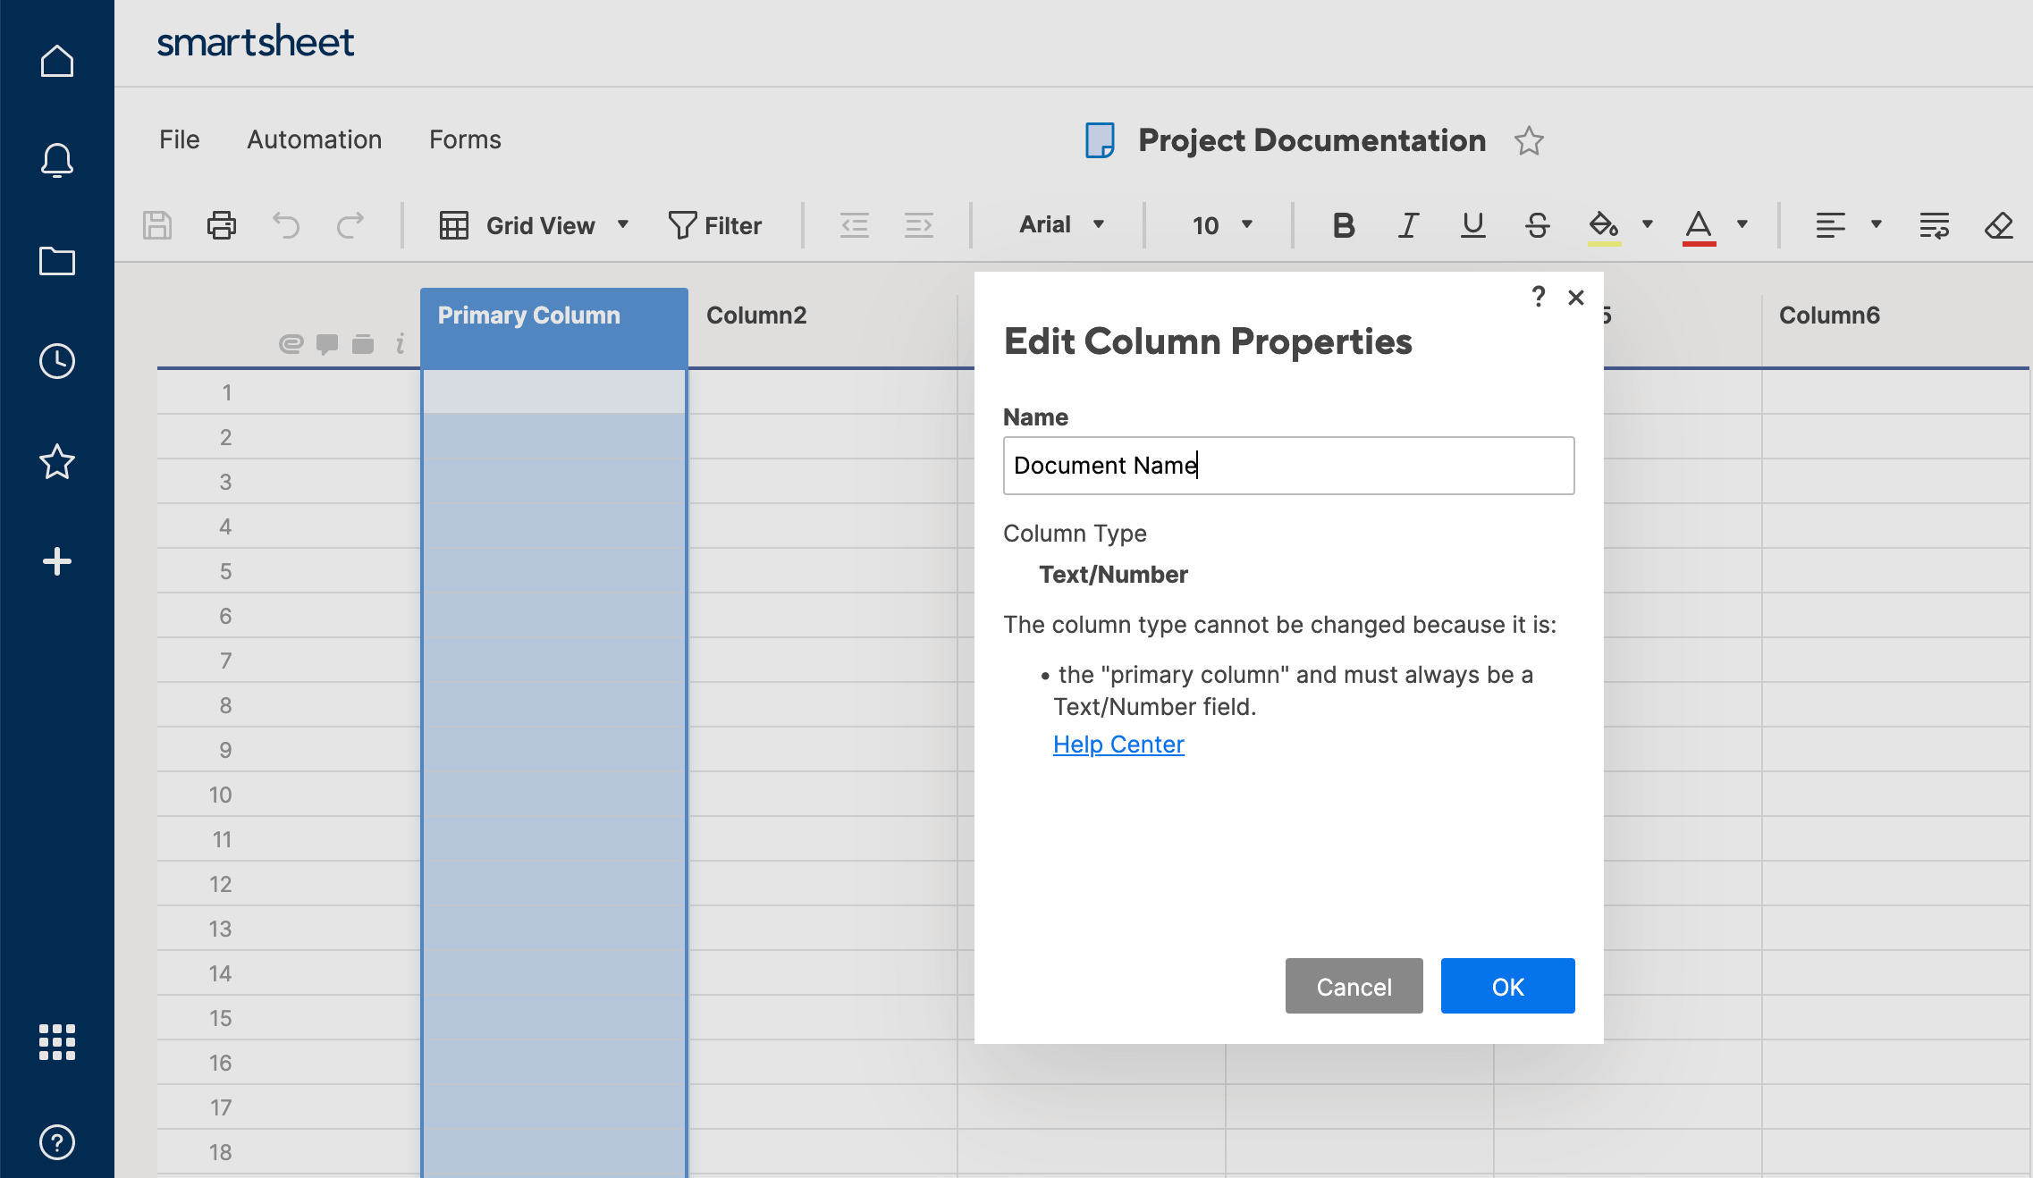Click the Print icon in toolbar
This screenshot has width=2033, height=1178.
[x=222, y=224]
